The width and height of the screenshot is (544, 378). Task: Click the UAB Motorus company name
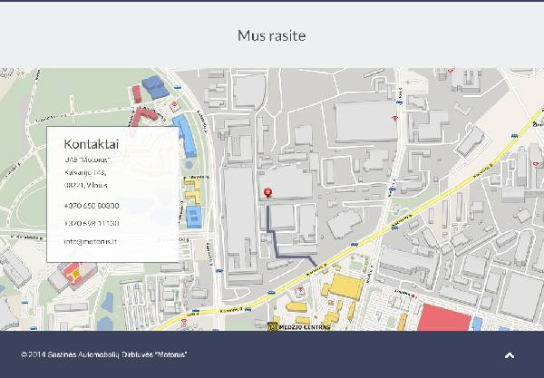click(x=87, y=160)
